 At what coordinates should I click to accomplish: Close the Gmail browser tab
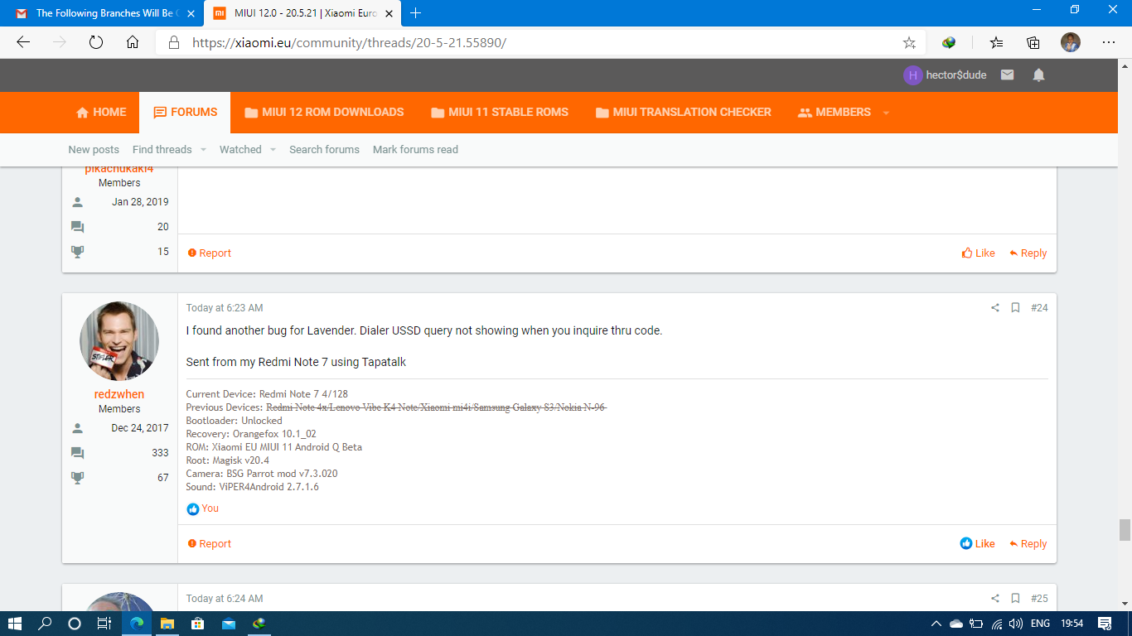click(x=191, y=13)
